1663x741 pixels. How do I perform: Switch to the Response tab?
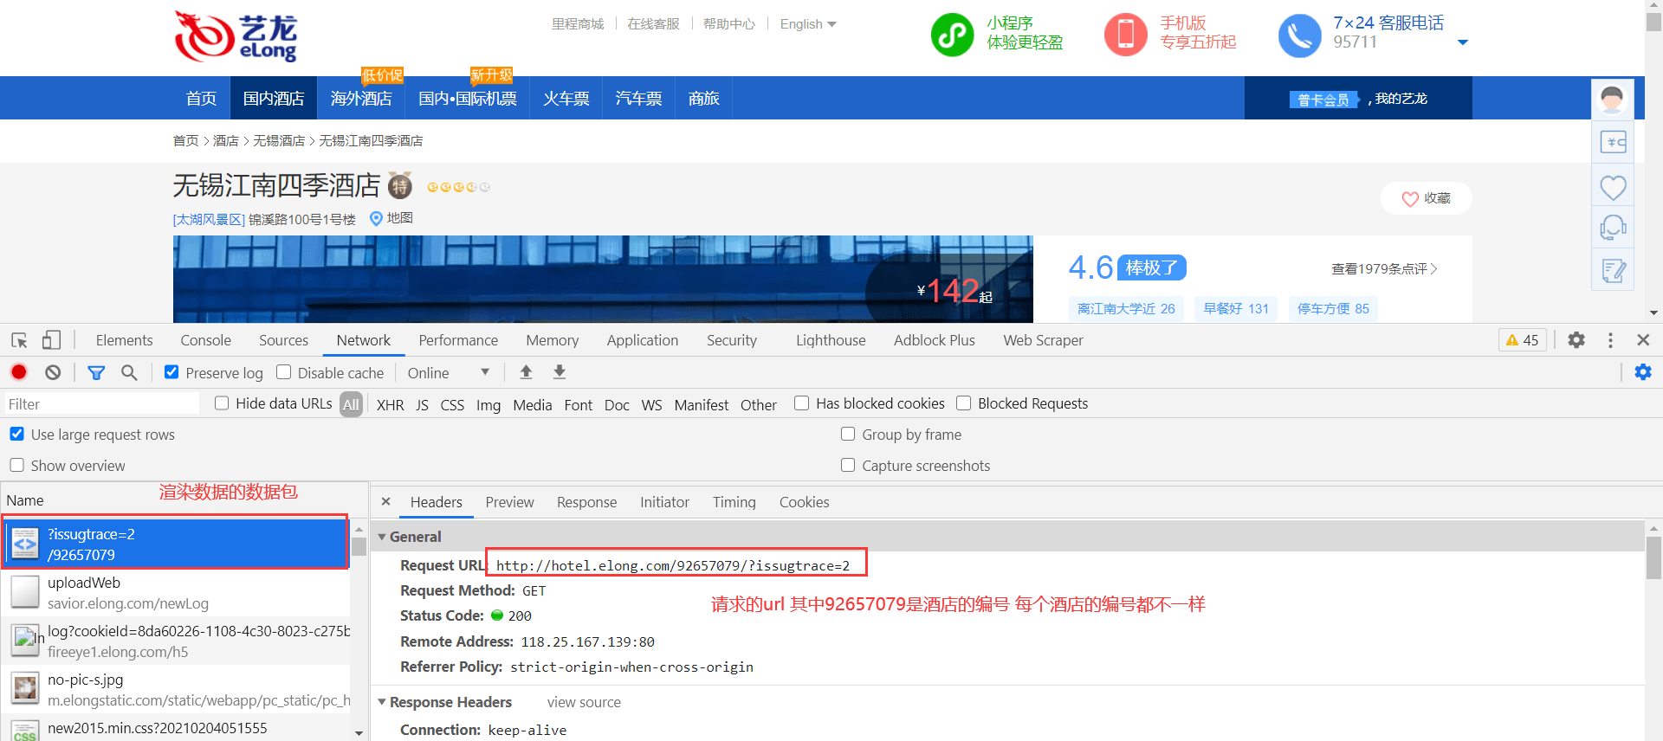(x=586, y=502)
